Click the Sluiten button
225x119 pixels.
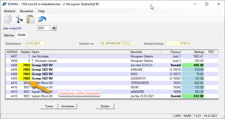[105, 106]
